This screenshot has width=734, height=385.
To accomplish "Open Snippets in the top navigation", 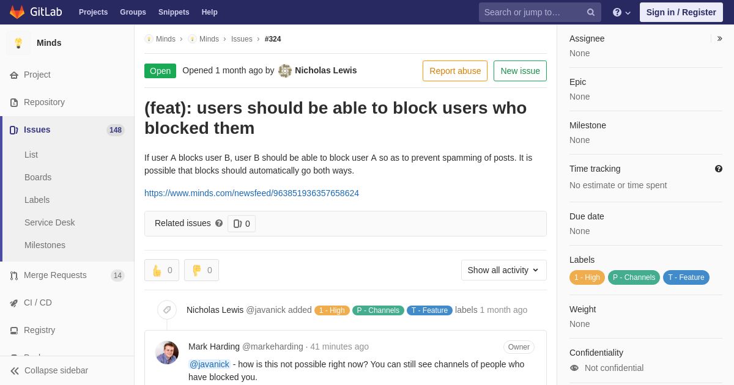I will pos(174,12).
